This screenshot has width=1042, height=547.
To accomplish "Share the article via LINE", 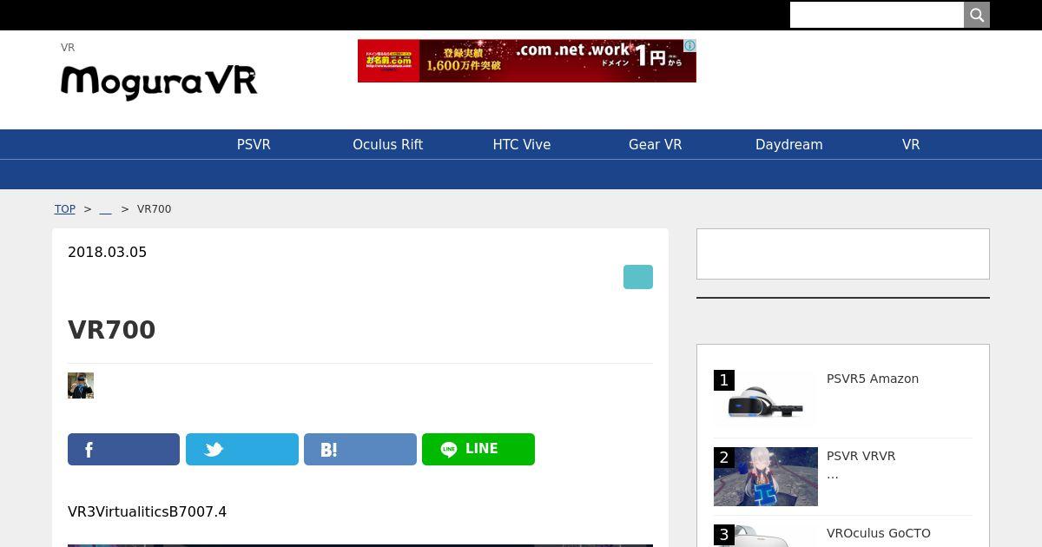I will coord(478,450).
